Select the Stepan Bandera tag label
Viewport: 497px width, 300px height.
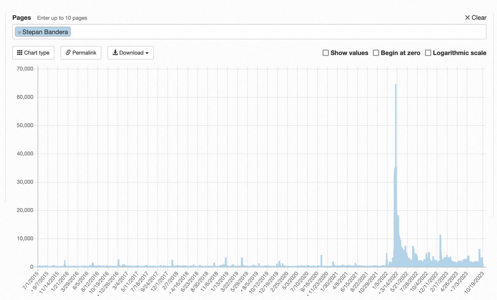pos(45,32)
